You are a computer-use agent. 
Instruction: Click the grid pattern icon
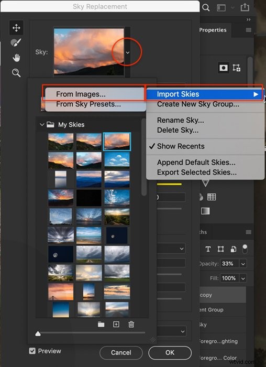click(212, 197)
